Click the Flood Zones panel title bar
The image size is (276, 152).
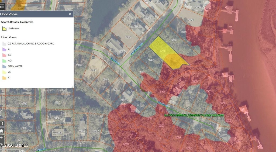click(x=32, y=14)
